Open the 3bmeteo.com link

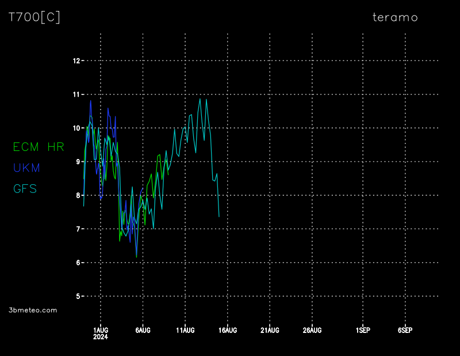click(33, 310)
